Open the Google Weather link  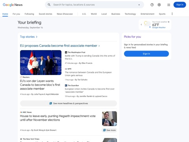coord(159,28)
